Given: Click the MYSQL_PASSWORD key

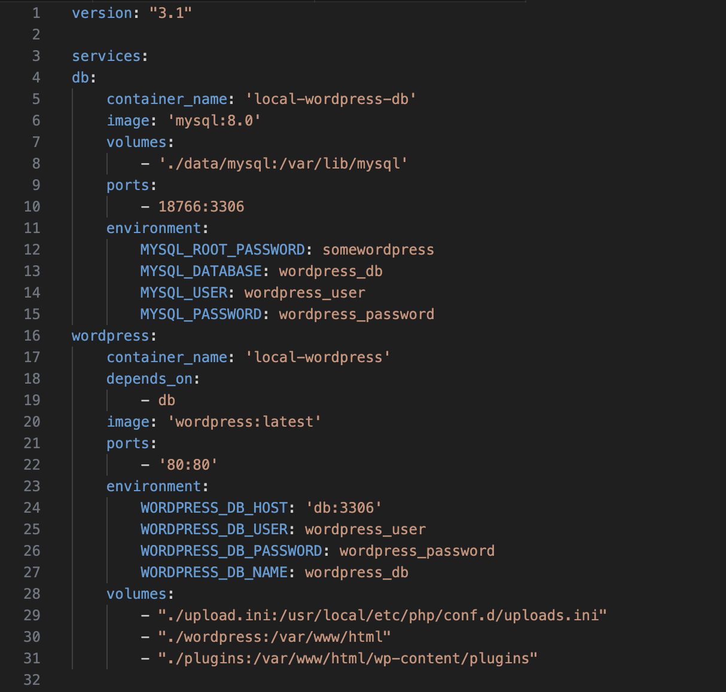Looking at the screenshot, I should click(201, 314).
